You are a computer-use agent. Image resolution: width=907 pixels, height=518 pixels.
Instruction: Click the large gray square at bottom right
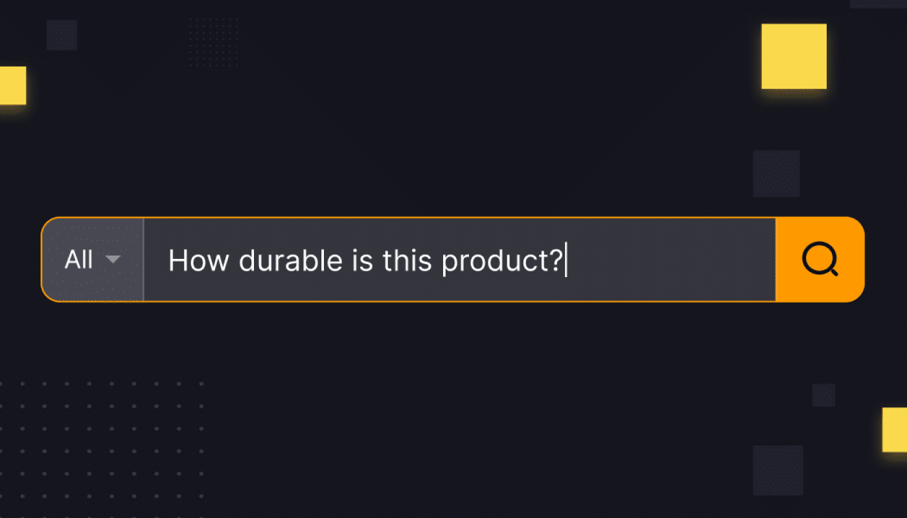pyautogui.click(x=777, y=470)
